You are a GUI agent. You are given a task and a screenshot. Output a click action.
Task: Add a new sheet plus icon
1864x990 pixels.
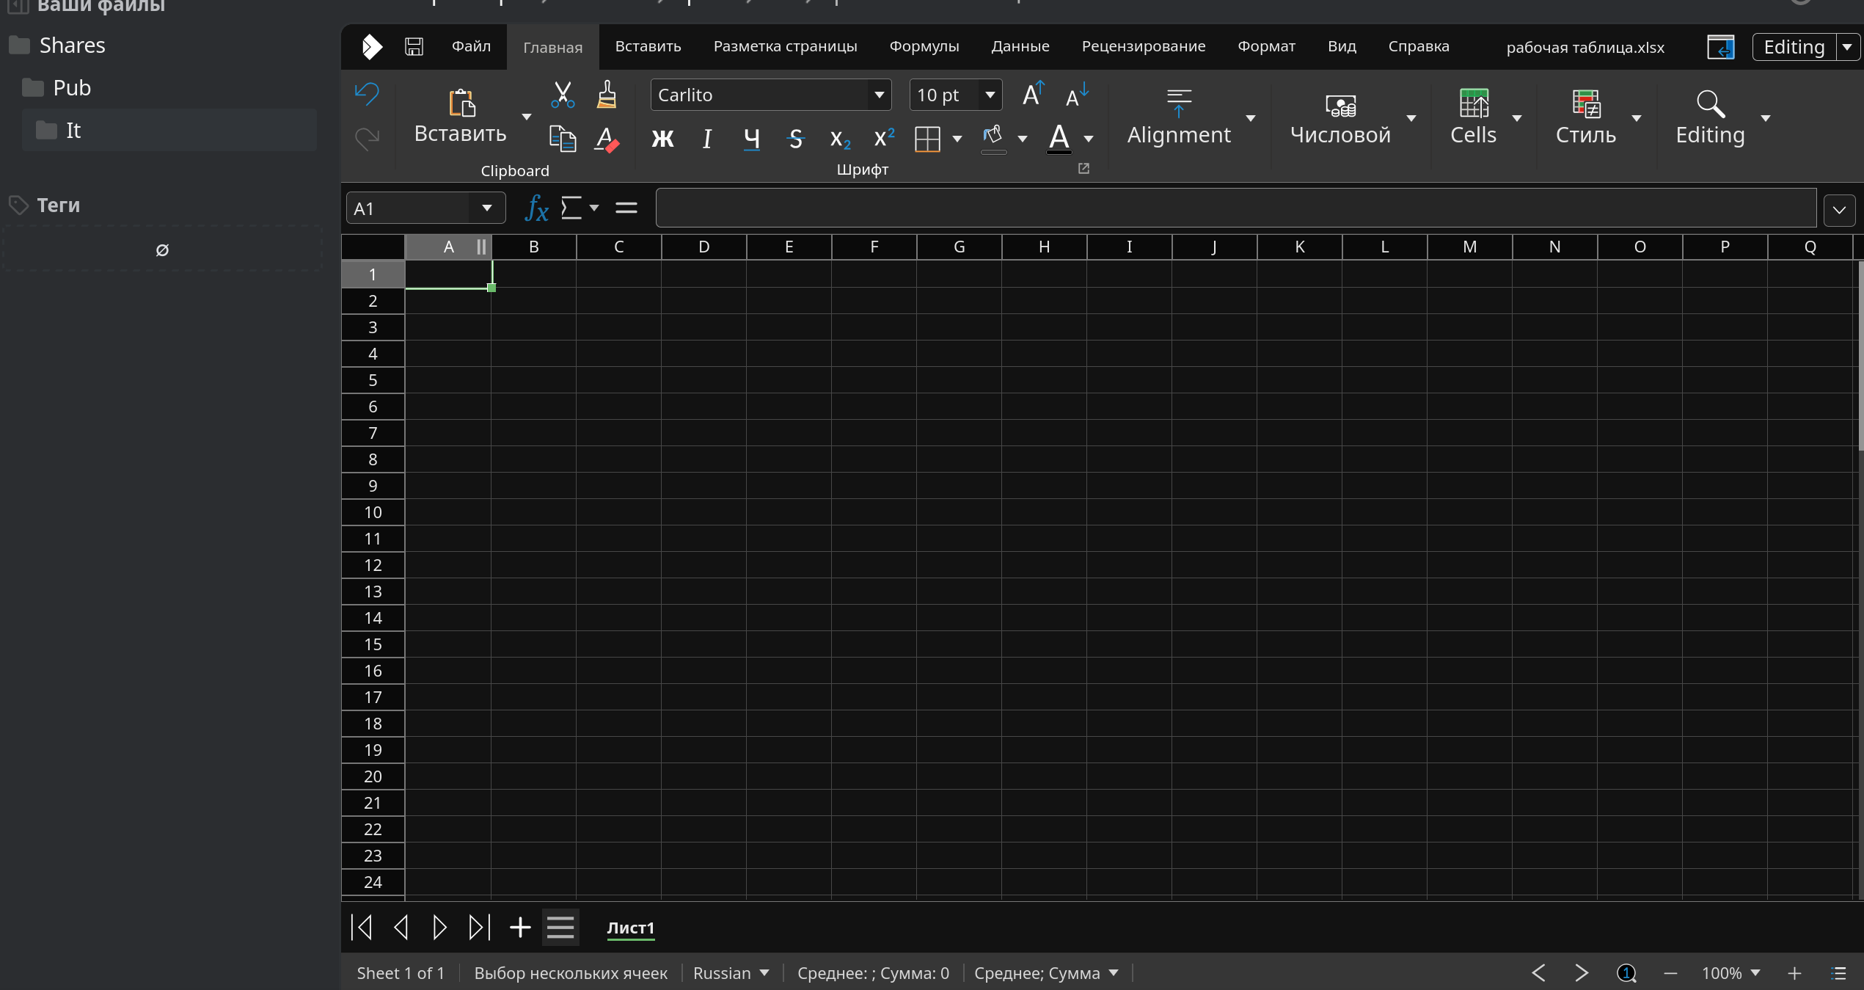tap(520, 927)
